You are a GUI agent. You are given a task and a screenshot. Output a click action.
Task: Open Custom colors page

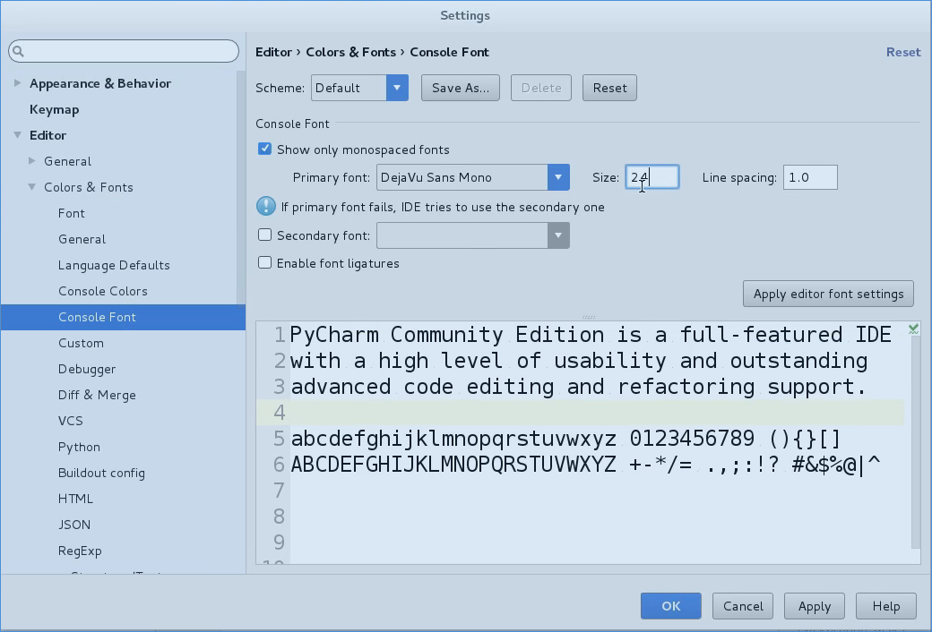(x=81, y=344)
